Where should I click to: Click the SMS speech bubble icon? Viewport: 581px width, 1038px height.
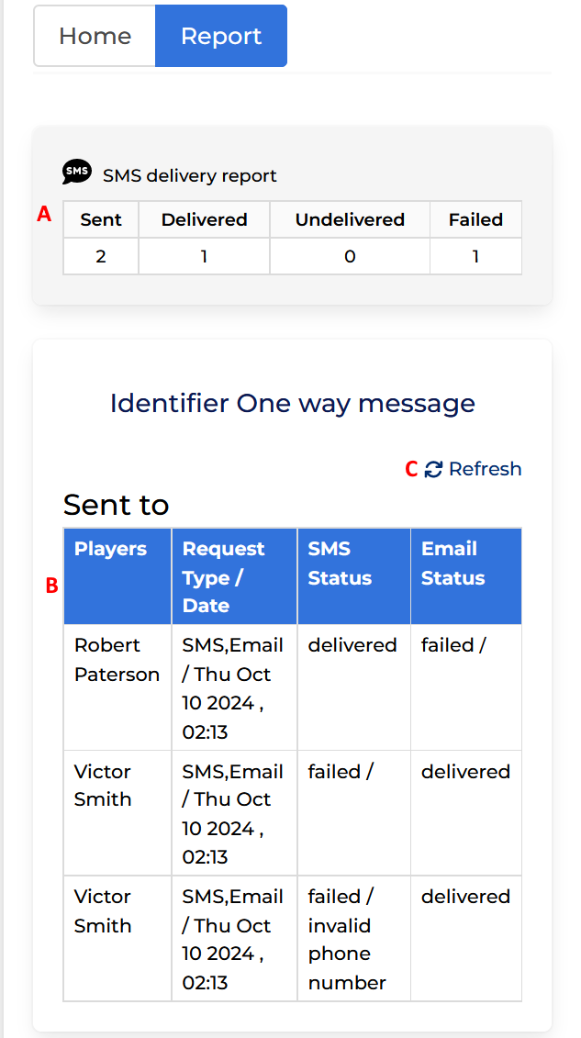(x=77, y=173)
